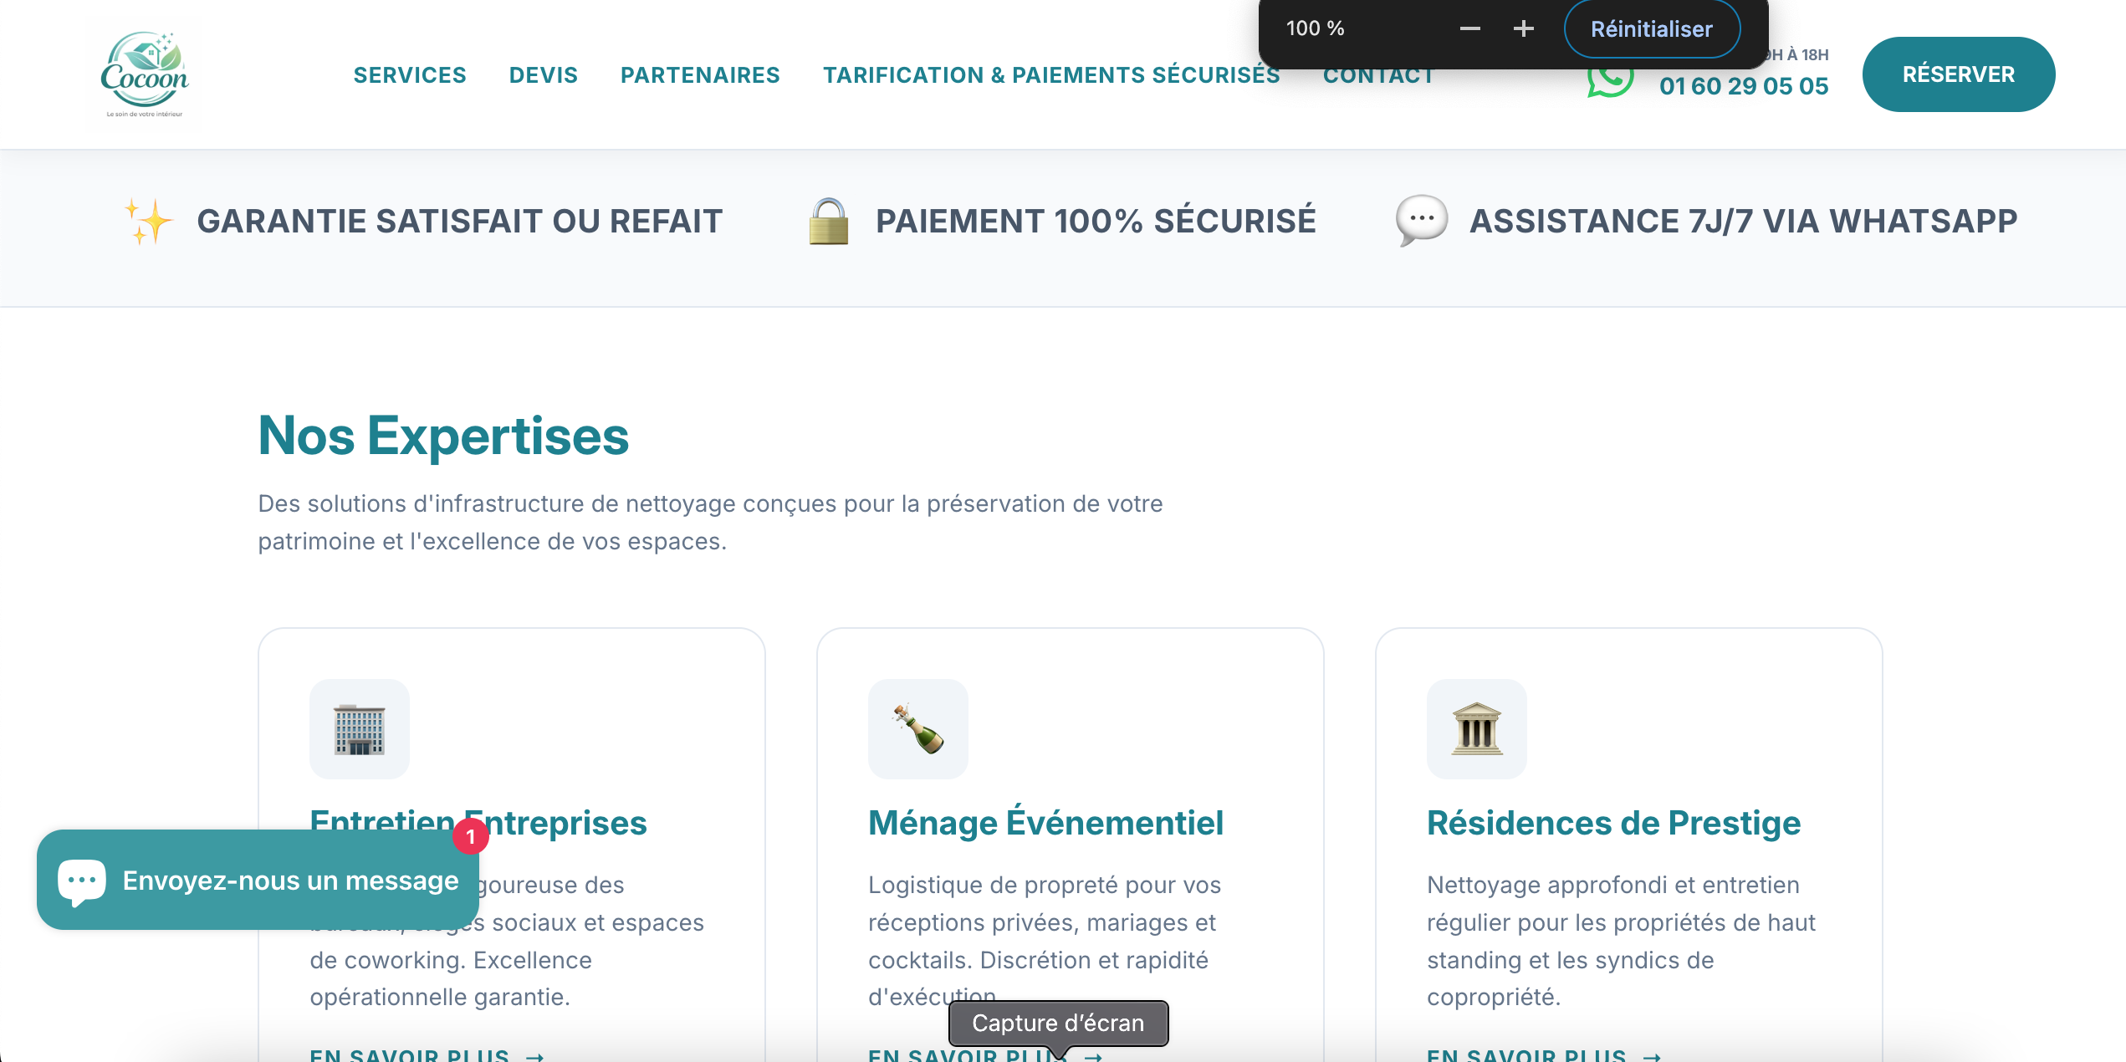Click the WhatsApp icon beside the phone number
2126x1062 pixels.
click(1610, 82)
